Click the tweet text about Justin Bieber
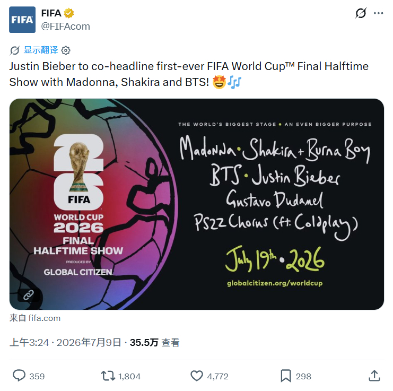Viewport: 393px width, 391px height. coord(189,74)
